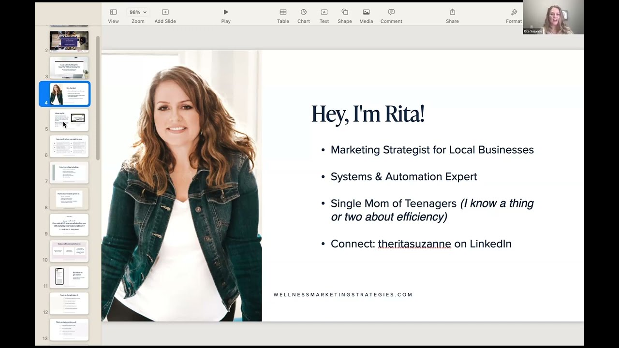Image resolution: width=619 pixels, height=348 pixels.
Task: Insert a Chart from the toolbar
Action: tap(304, 16)
